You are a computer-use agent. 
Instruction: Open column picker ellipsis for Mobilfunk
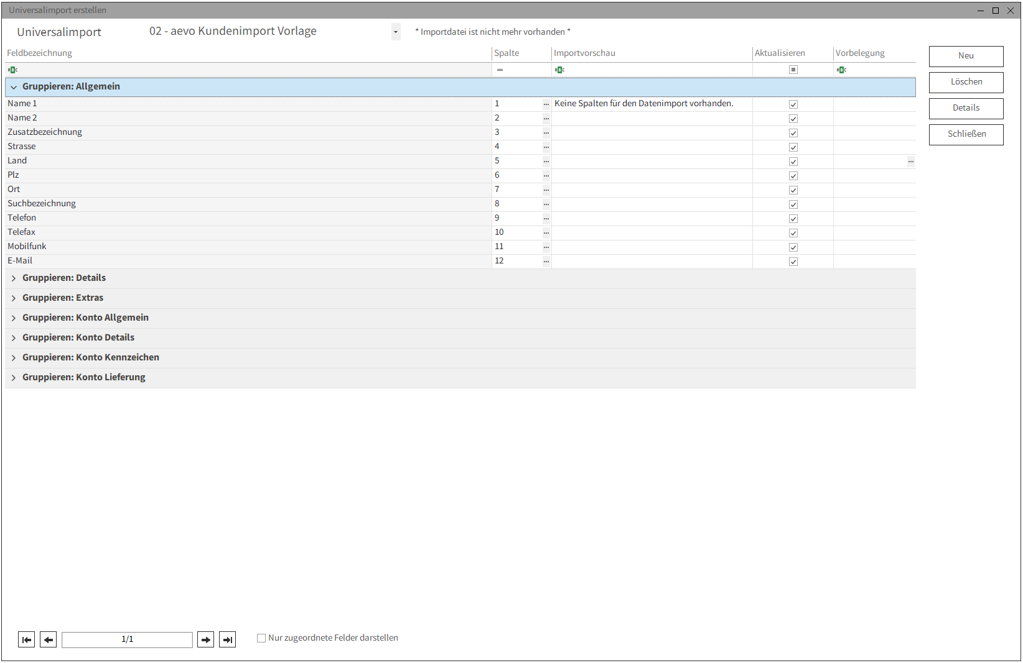coord(546,247)
